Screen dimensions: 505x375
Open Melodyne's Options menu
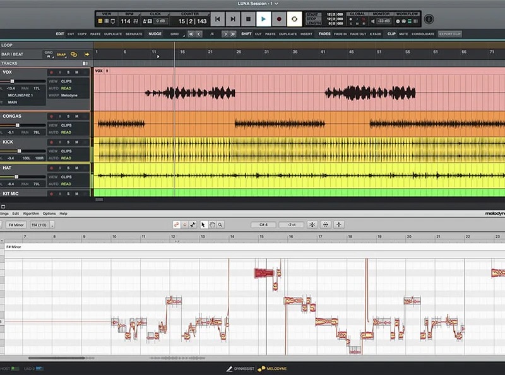[49, 214]
